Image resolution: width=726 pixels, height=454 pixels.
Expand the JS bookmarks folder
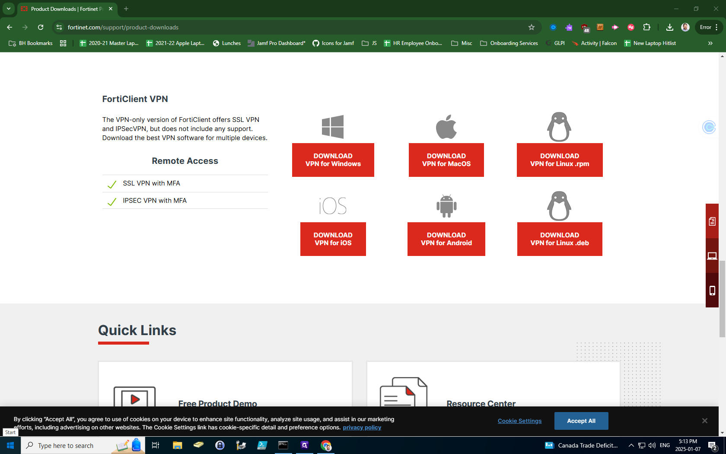(x=369, y=43)
